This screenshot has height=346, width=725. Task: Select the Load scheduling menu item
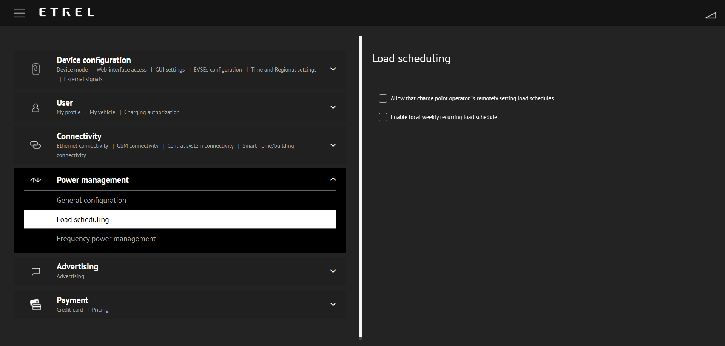point(83,220)
